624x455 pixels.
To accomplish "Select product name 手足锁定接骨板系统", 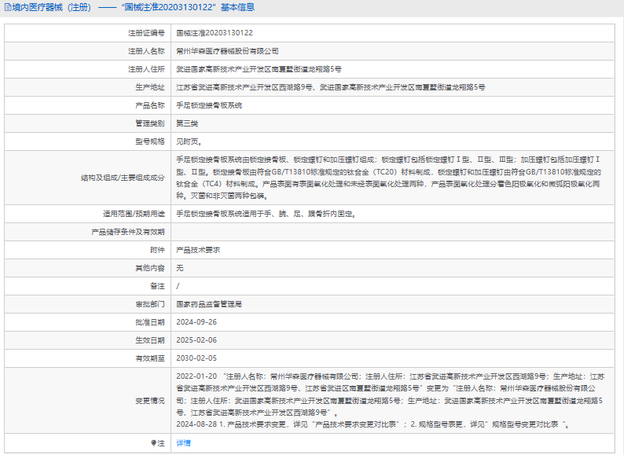I will click(x=209, y=105).
